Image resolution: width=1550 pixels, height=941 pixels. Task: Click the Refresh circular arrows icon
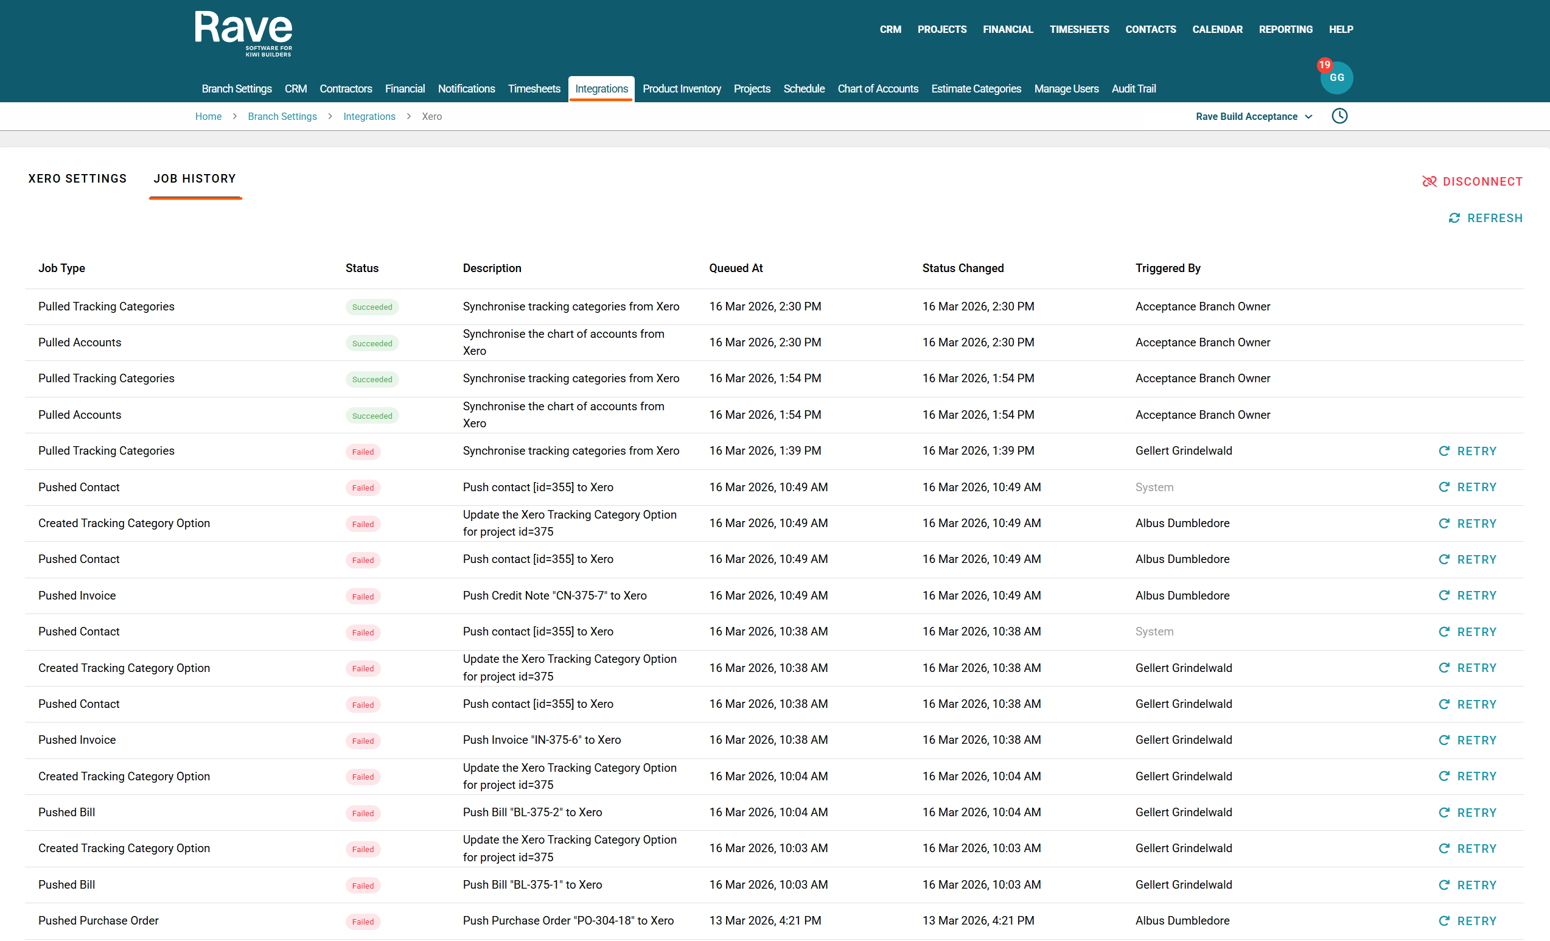(1454, 219)
